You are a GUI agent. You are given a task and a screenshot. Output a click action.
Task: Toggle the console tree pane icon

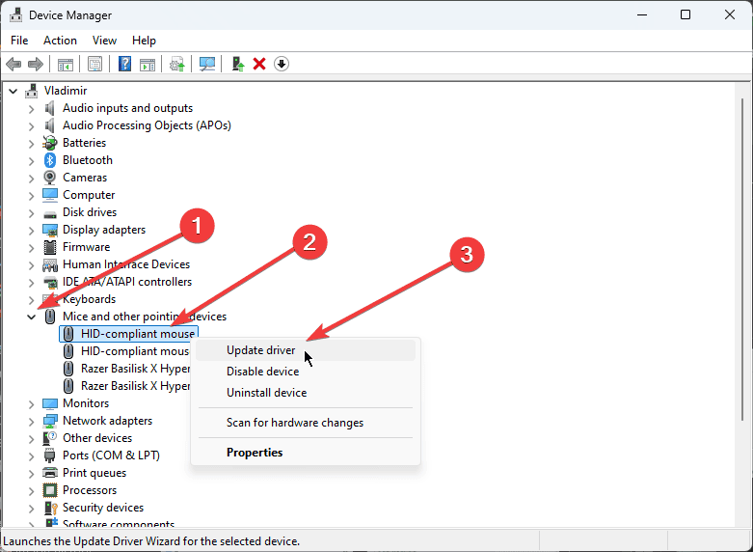point(66,64)
